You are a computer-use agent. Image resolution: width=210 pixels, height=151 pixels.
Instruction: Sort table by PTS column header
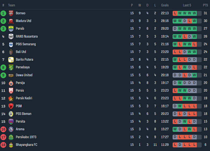click(x=205, y=5)
